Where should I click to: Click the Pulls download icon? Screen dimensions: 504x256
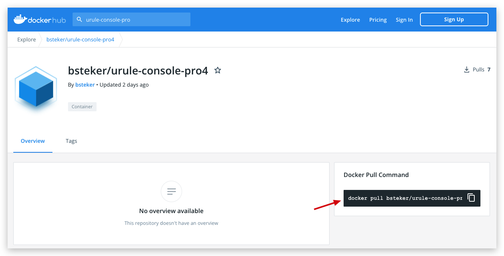coord(467,69)
